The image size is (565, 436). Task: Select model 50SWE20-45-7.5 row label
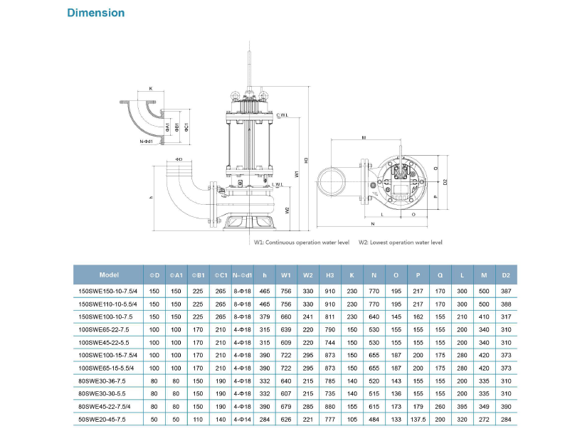[101, 419]
